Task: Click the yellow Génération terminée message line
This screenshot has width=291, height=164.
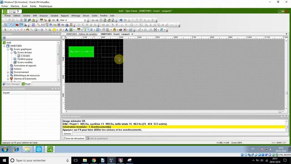Action: (174, 127)
